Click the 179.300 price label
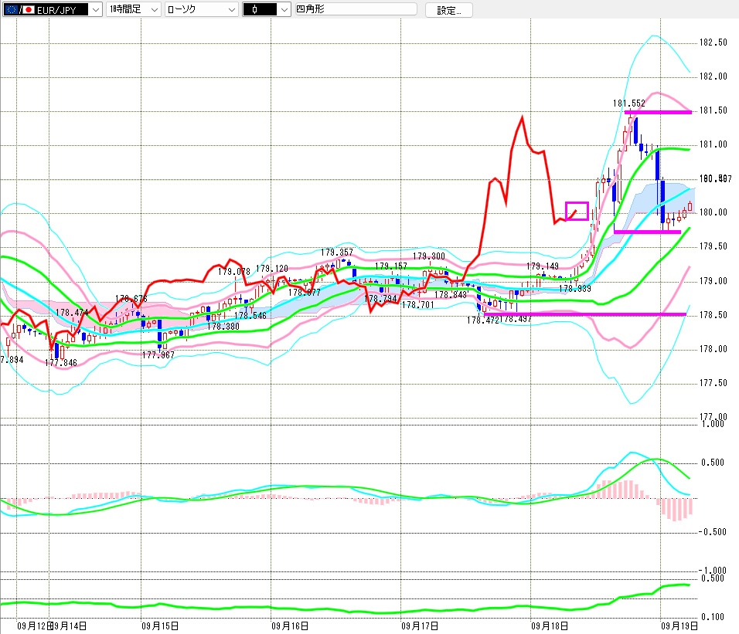This screenshot has width=739, height=634. [x=428, y=256]
